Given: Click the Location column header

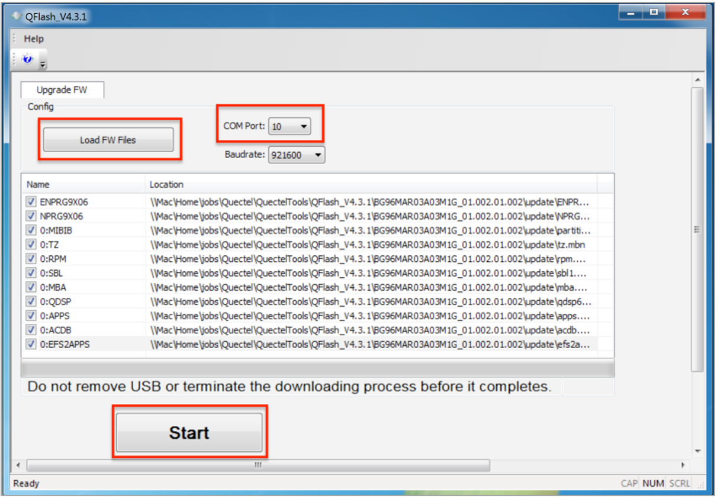Looking at the screenshot, I should point(371,184).
